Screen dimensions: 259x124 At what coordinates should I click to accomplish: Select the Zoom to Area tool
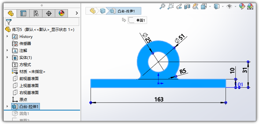(x=170, y=6)
